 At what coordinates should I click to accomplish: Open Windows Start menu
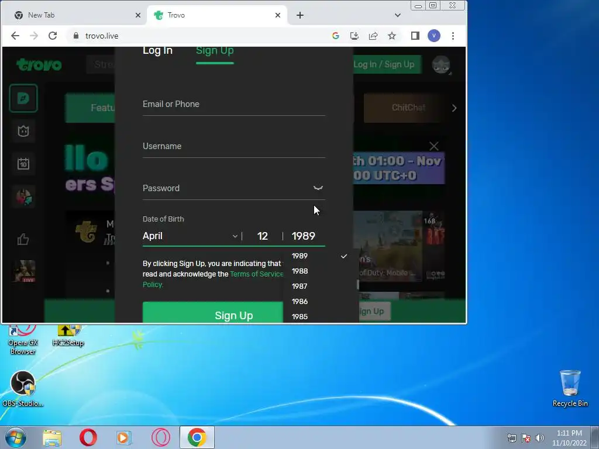pyautogui.click(x=15, y=437)
